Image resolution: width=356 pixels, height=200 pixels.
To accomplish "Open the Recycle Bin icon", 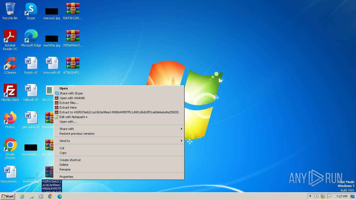I will click(10, 11).
